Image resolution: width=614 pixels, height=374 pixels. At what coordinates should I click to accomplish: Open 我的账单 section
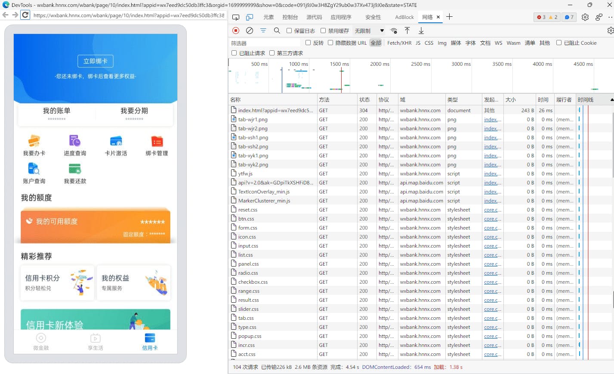56,113
